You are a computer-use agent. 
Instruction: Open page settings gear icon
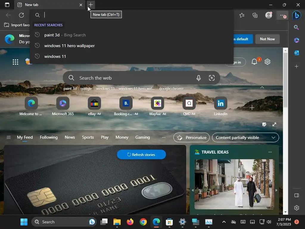coord(267,62)
